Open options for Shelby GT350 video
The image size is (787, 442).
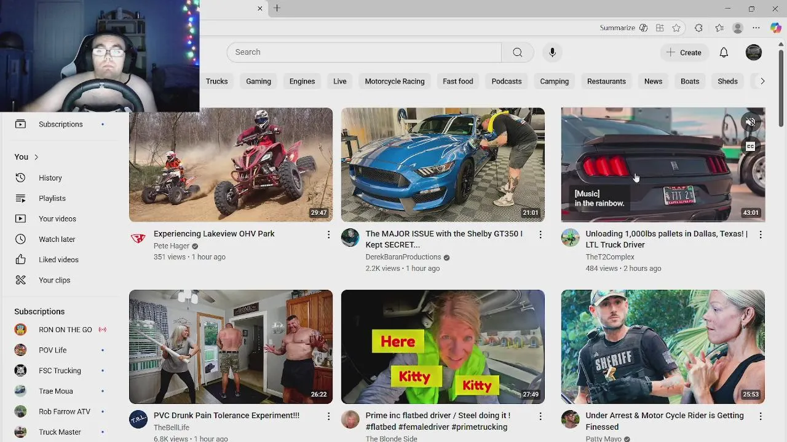click(x=540, y=235)
